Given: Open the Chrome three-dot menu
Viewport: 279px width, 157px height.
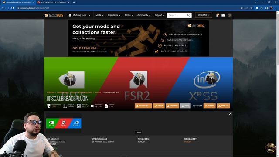Looking at the screenshot, I should [276, 8].
